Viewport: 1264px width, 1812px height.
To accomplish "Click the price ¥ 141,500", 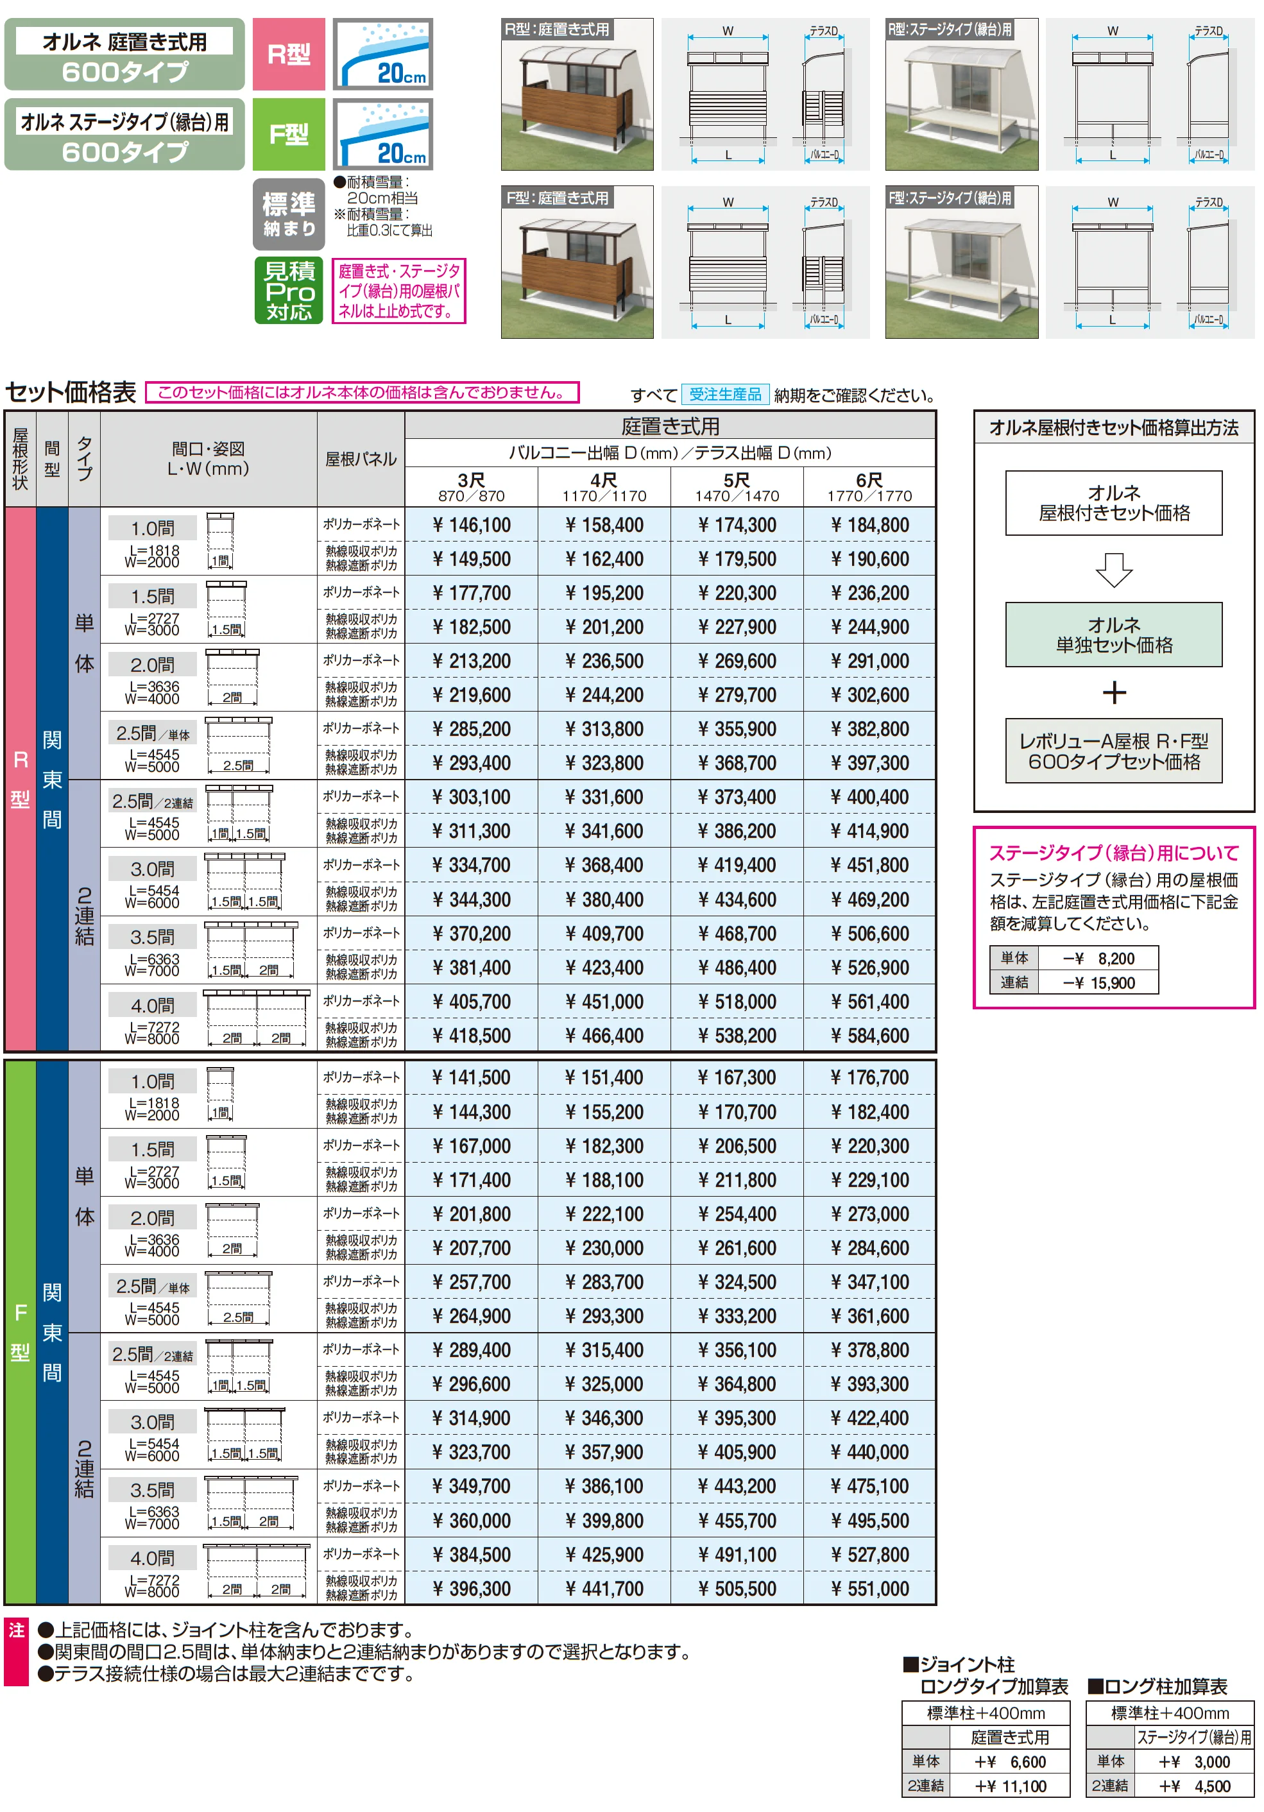I will point(471,1077).
